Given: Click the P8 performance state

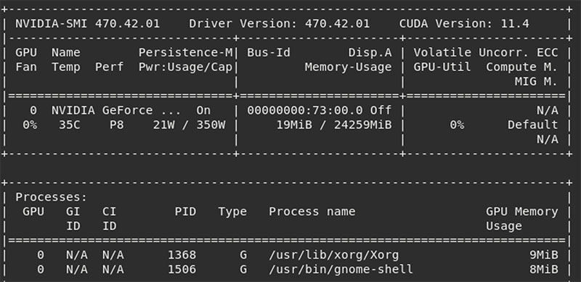Looking at the screenshot, I should (116, 125).
